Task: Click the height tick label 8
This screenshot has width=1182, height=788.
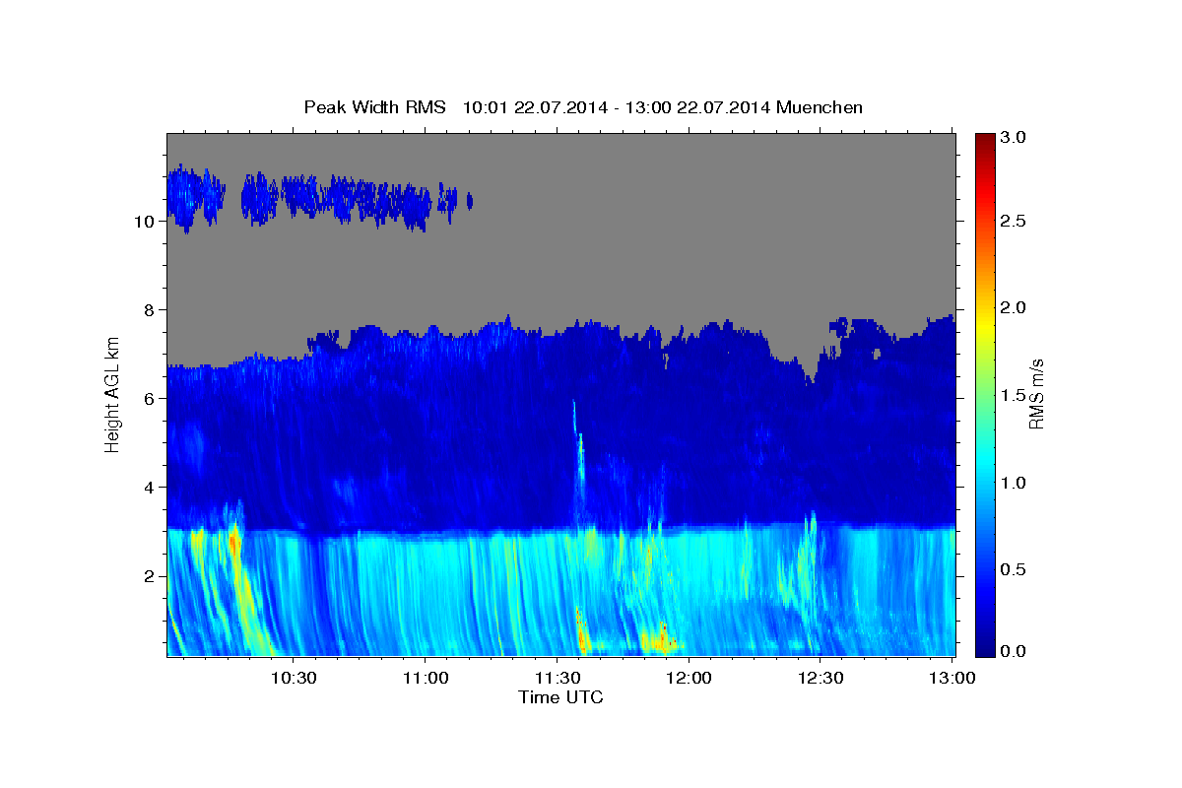Action: click(151, 310)
